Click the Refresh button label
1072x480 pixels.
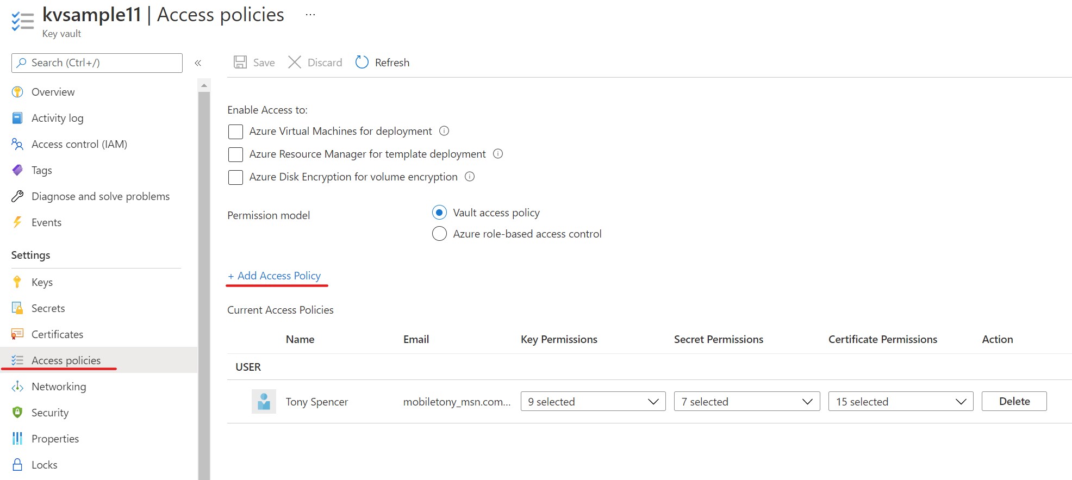(x=392, y=63)
